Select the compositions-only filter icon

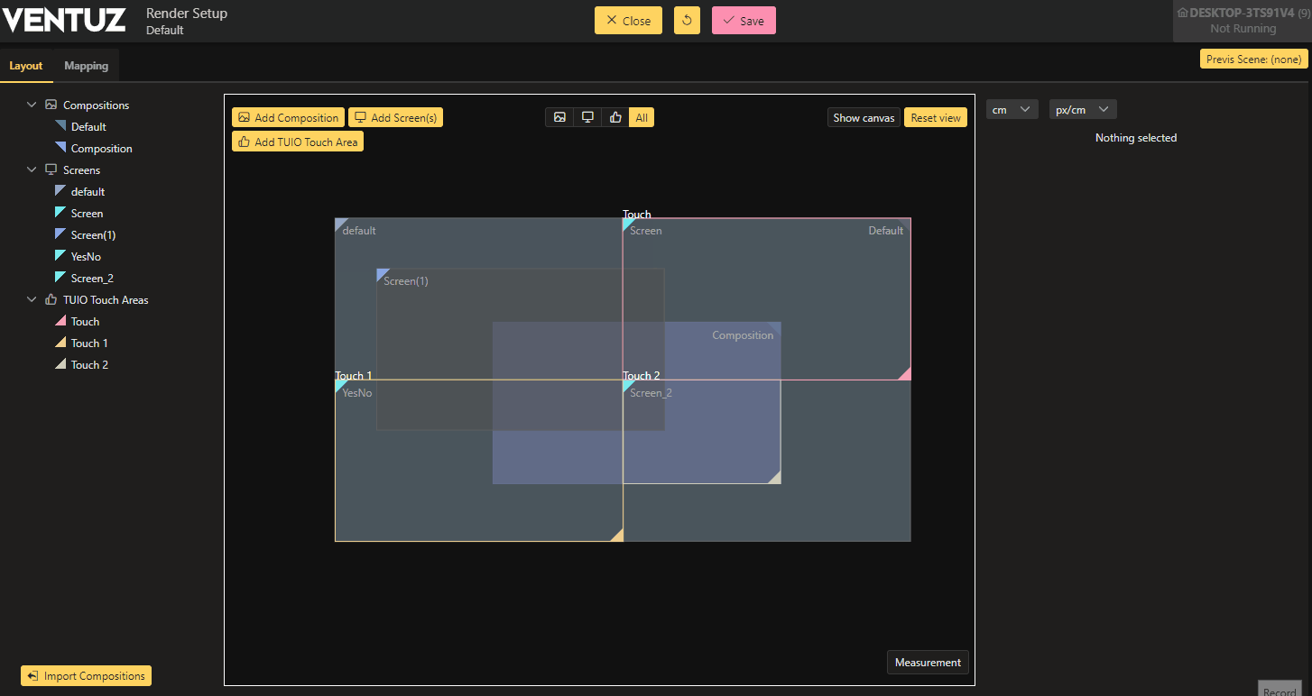point(559,117)
